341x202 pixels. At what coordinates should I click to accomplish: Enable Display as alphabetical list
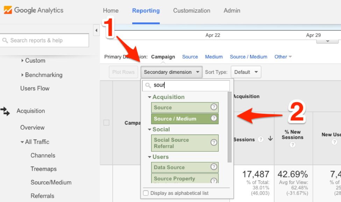(146, 193)
